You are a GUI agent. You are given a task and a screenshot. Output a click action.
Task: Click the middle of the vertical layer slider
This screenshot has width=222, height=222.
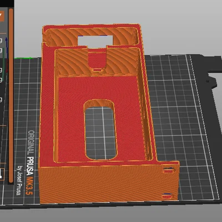tap(11, 95)
